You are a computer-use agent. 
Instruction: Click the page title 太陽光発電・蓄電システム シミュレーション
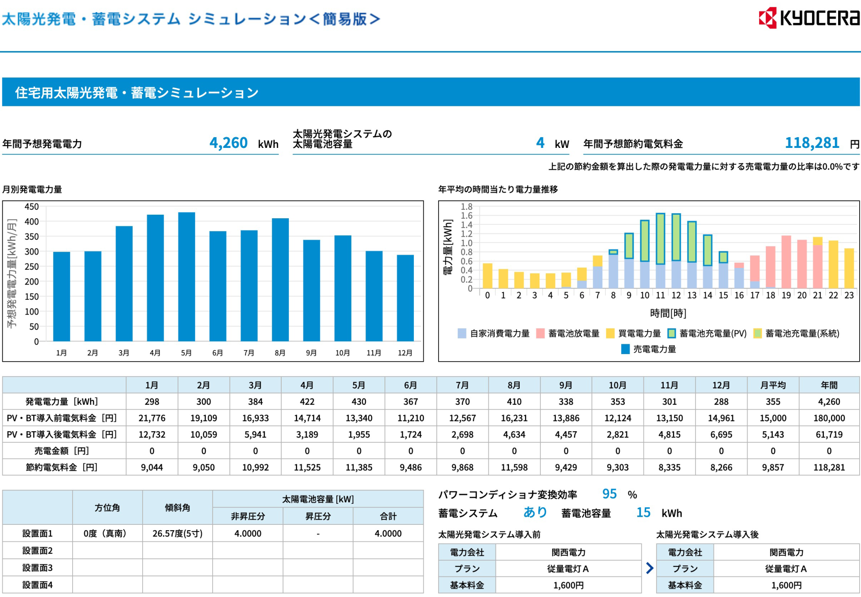(191, 19)
